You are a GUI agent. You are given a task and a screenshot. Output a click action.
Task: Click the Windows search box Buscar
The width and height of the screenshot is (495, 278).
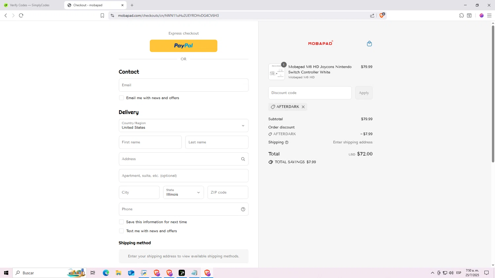tap(49, 273)
